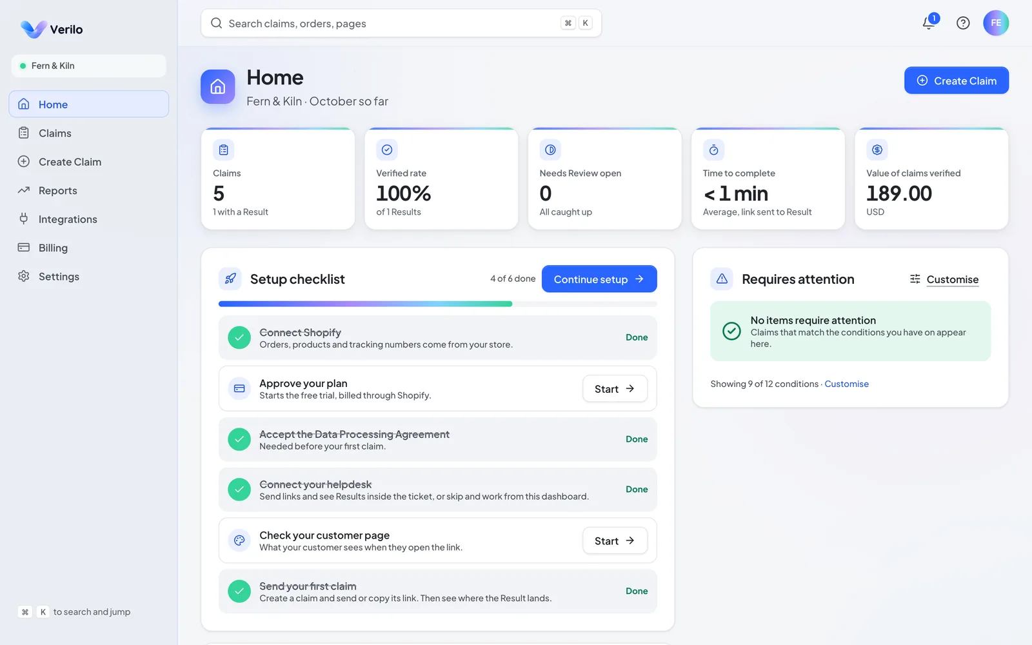Screen dimensions: 1032x645
Task: Open the help question mark icon
Action: pyautogui.click(x=963, y=23)
